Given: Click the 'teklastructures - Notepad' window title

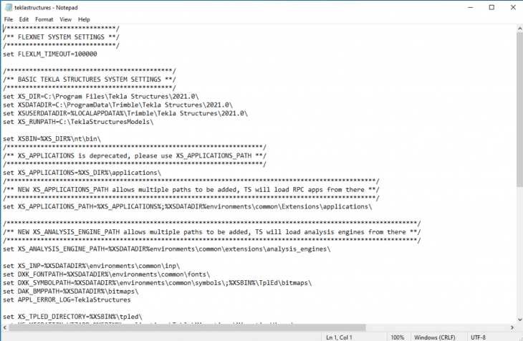Looking at the screenshot, I should click(46, 7).
